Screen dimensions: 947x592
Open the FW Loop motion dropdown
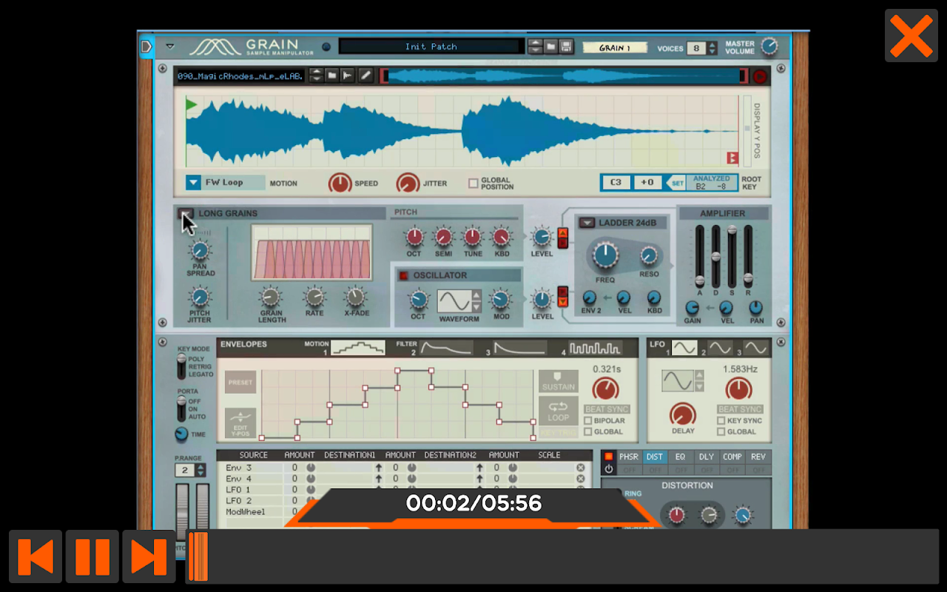coord(193,182)
